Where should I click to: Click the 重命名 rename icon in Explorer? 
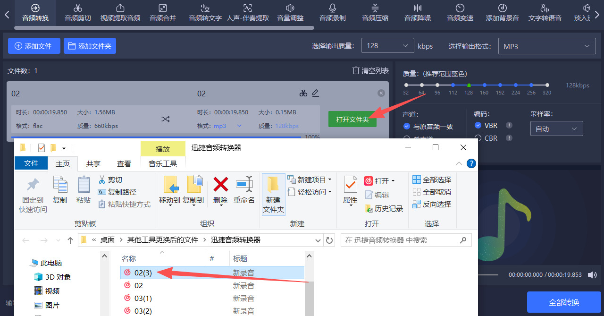click(x=244, y=190)
